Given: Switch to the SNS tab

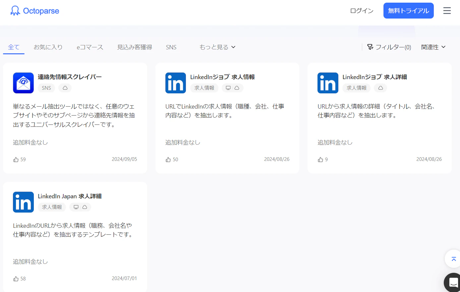Looking at the screenshot, I should point(171,47).
